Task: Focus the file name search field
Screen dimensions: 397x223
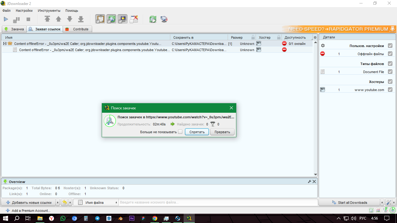Action: (218, 203)
